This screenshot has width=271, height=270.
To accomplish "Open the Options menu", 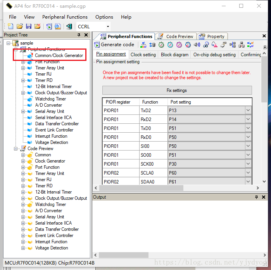I will [x=104, y=17].
